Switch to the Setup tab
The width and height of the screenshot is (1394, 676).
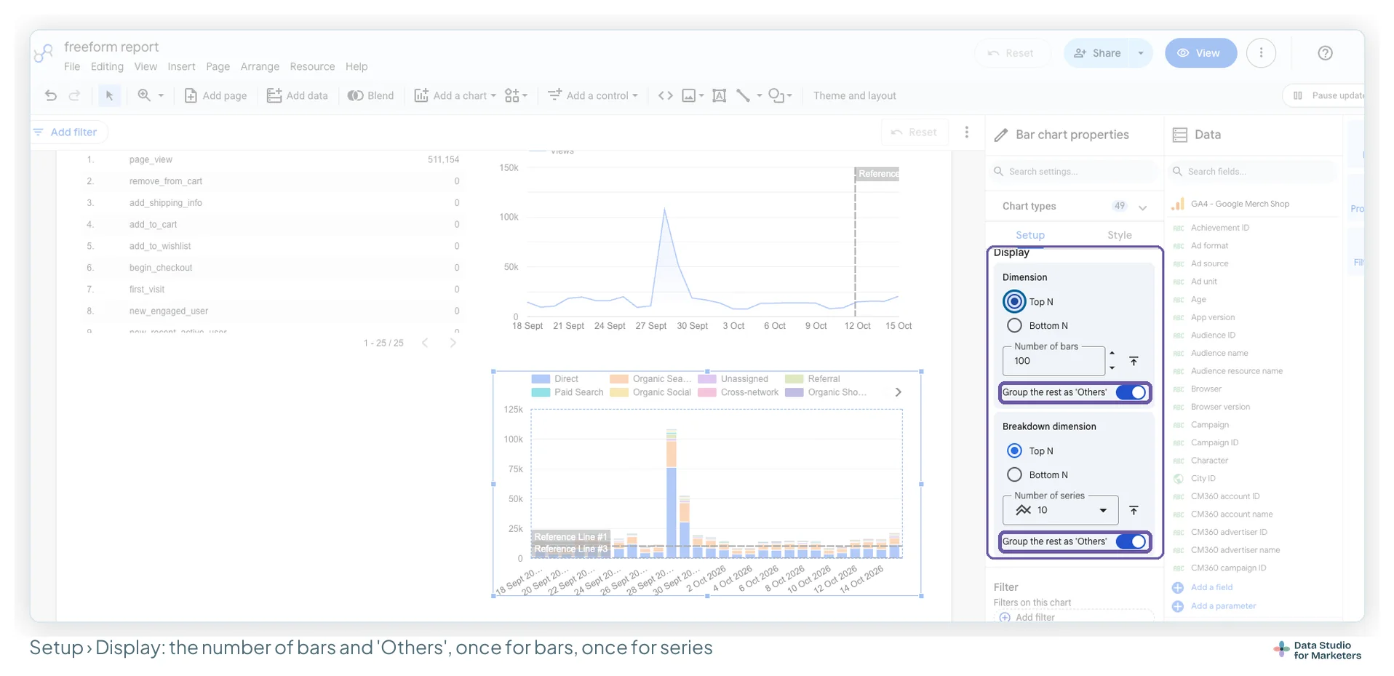pyautogui.click(x=1029, y=235)
